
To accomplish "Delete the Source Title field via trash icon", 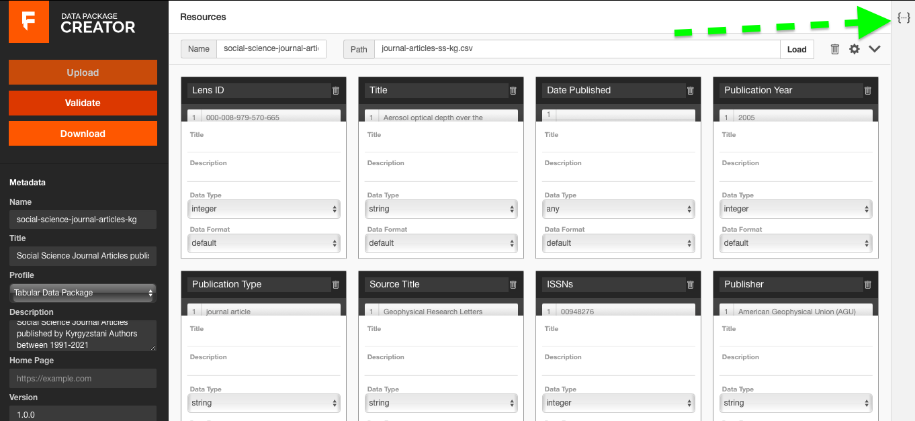I will (513, 284).
